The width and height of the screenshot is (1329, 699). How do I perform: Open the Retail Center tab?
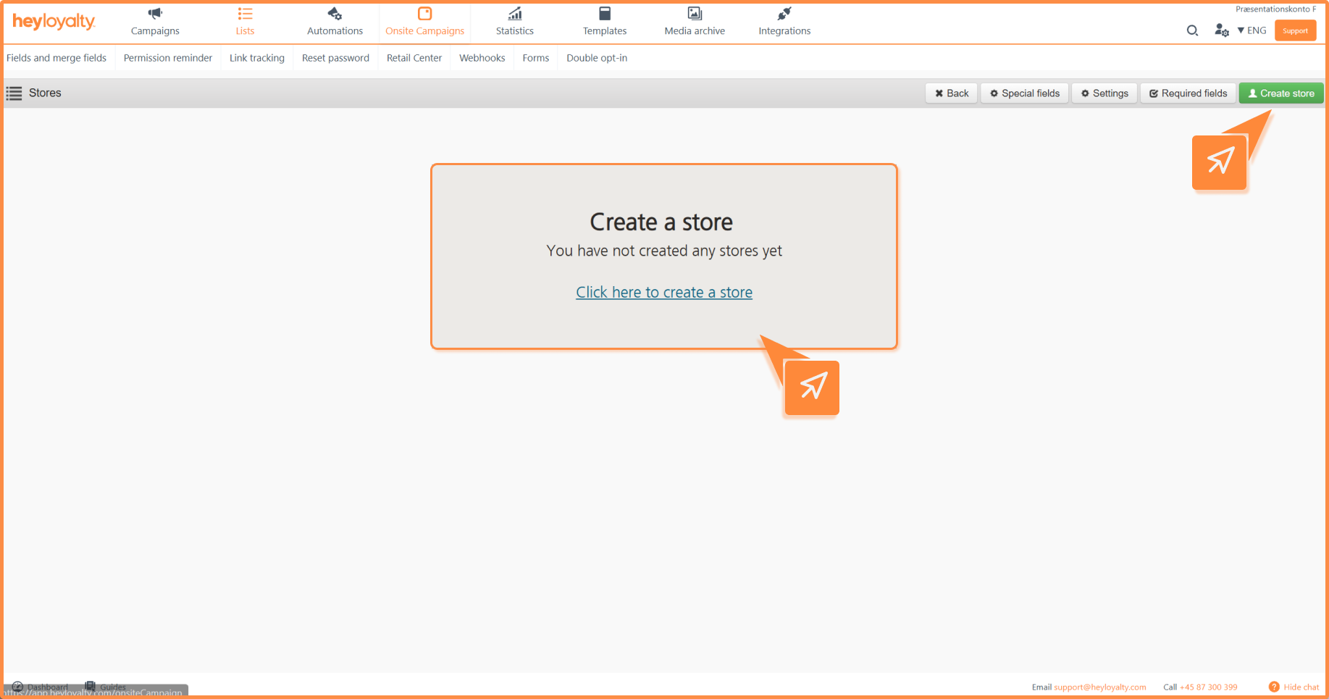point(414,58)
